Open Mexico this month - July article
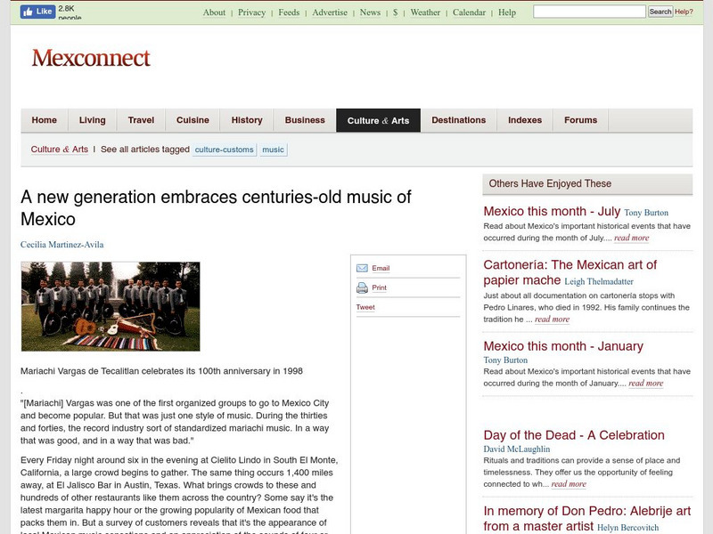The height and width of the screenshot is (534, 713). coord(552,211)
